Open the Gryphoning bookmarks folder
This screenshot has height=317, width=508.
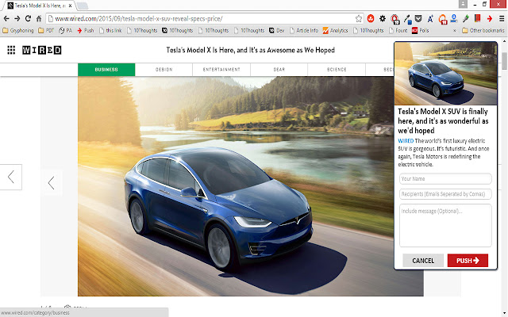(18, 30)
